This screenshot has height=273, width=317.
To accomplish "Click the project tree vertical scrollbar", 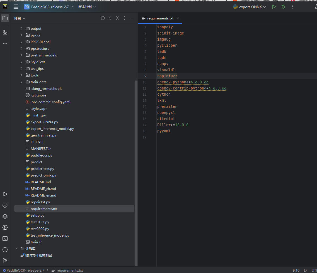I will 136,173.
